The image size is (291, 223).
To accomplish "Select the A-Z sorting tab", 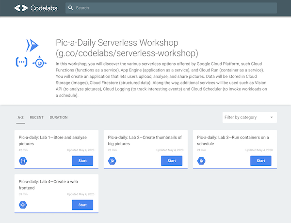I will click(20, 118).
